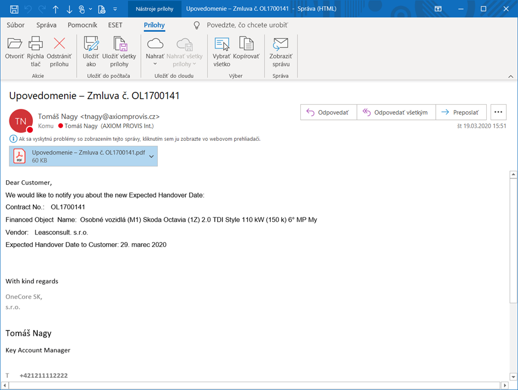Click Zobraziť správu envelope icon

coord(281,44)
